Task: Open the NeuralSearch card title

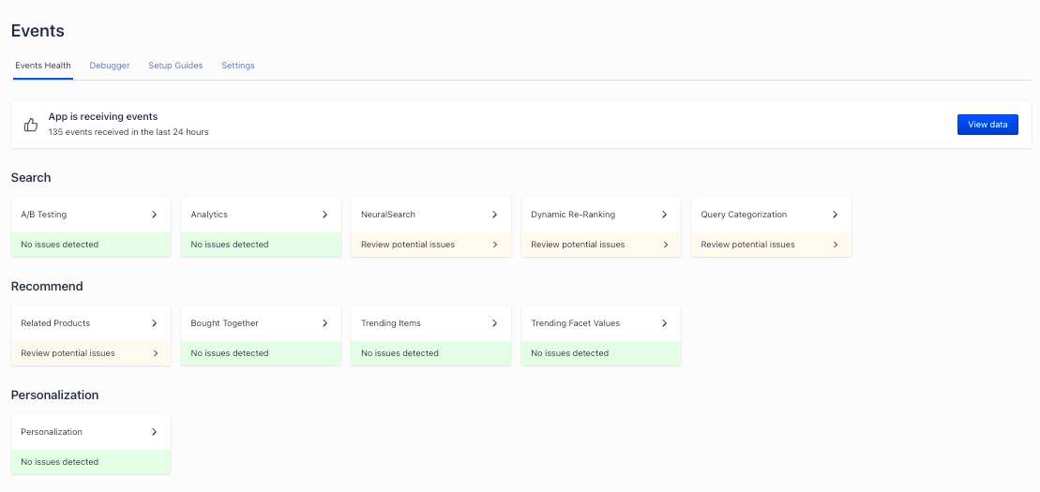Action: [388, 215]
